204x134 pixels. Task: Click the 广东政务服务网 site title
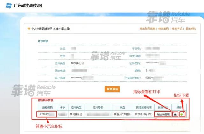click(28, 5)
